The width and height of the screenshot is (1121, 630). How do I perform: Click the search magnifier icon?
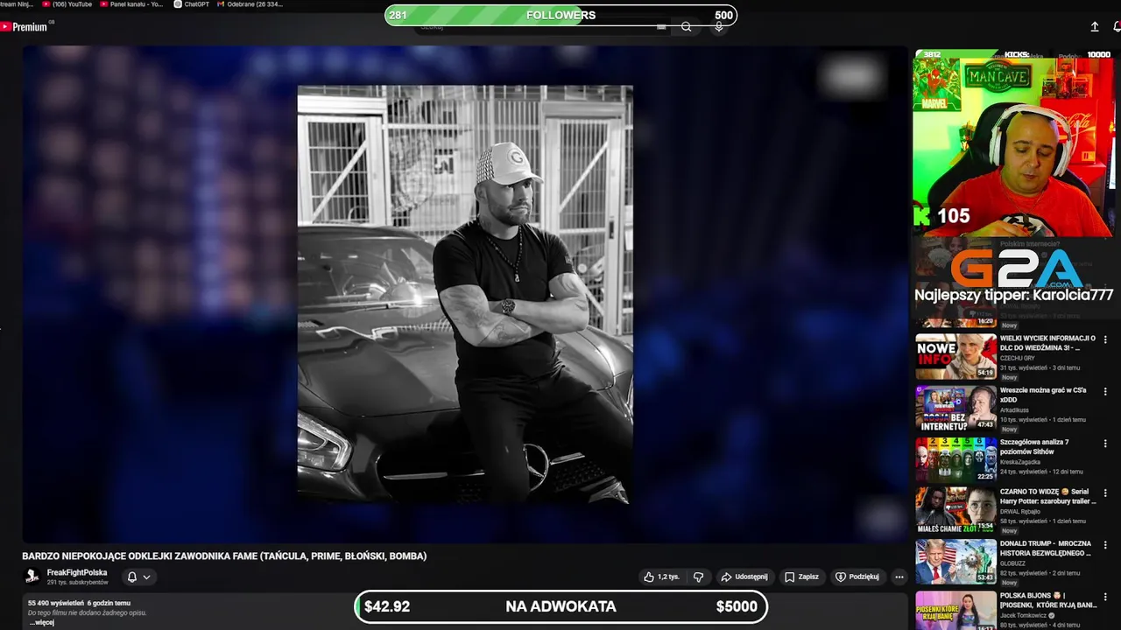click(x=687, y=27)
